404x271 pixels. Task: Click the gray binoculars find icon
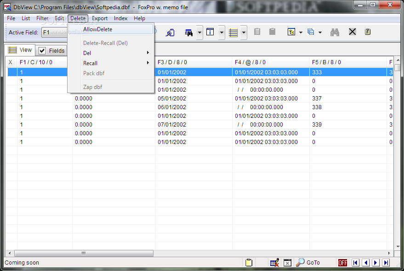point(335,33)
